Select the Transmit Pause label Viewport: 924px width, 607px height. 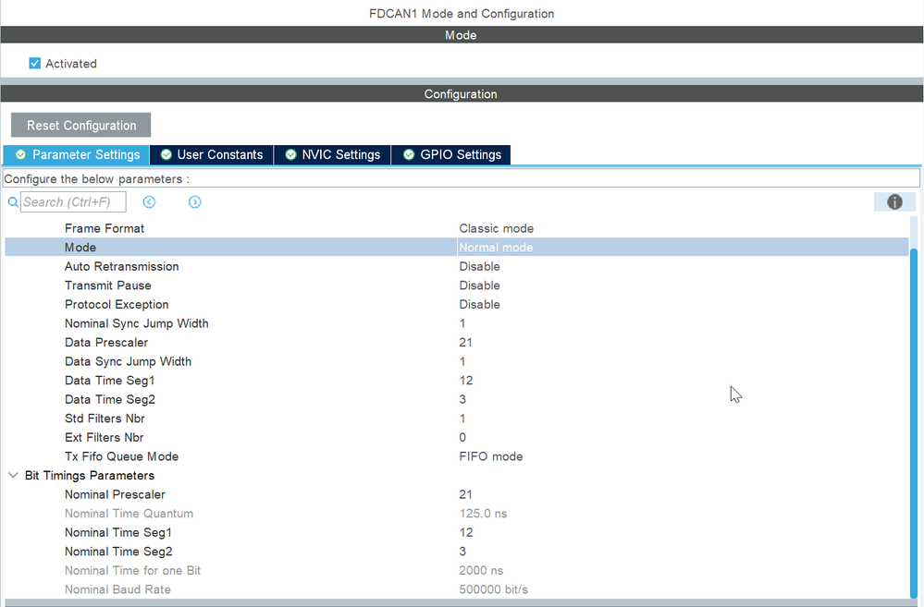(108, 285)
